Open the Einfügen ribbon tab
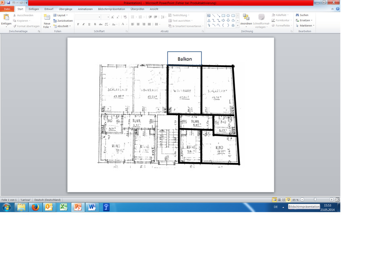Screen dimensions: 380x259 (34, 9)
